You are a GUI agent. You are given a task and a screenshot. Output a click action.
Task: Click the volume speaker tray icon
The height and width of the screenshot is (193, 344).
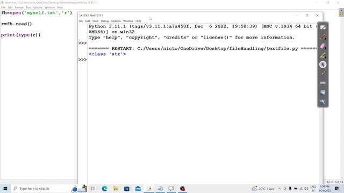306,189
